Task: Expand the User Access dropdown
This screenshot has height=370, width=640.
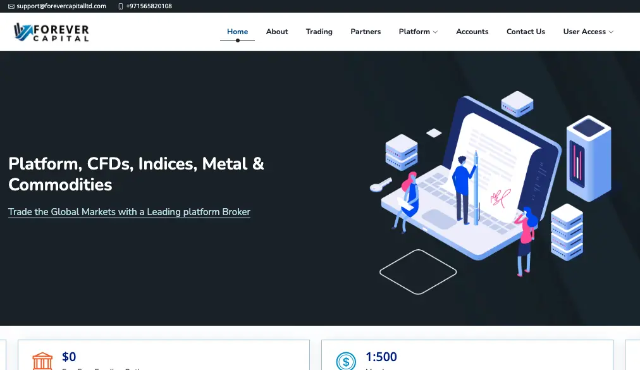Action: click(x=588, y=32)
